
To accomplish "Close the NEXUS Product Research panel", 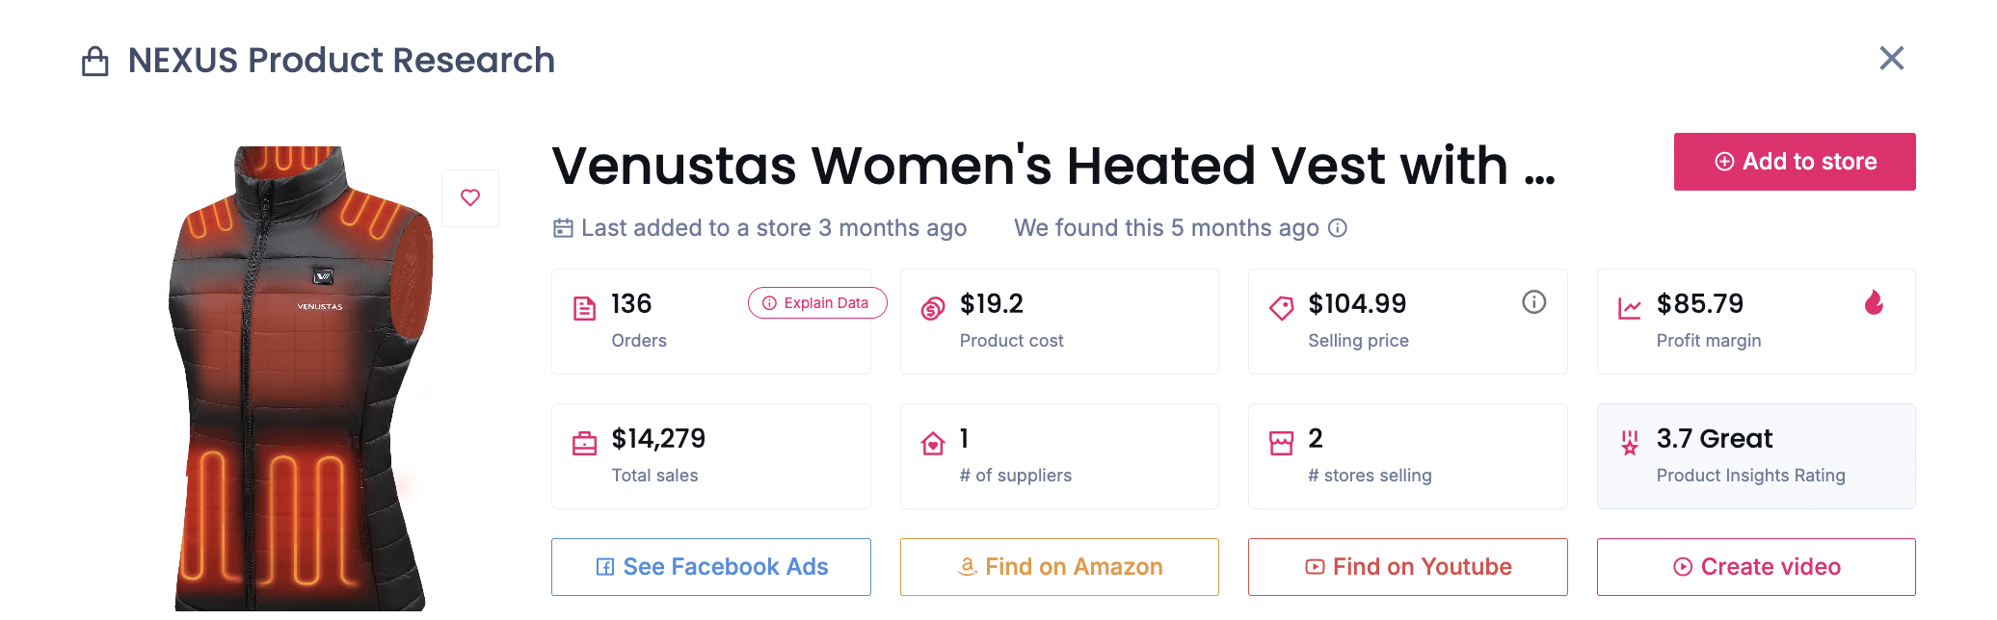I will click(1891, 59).
